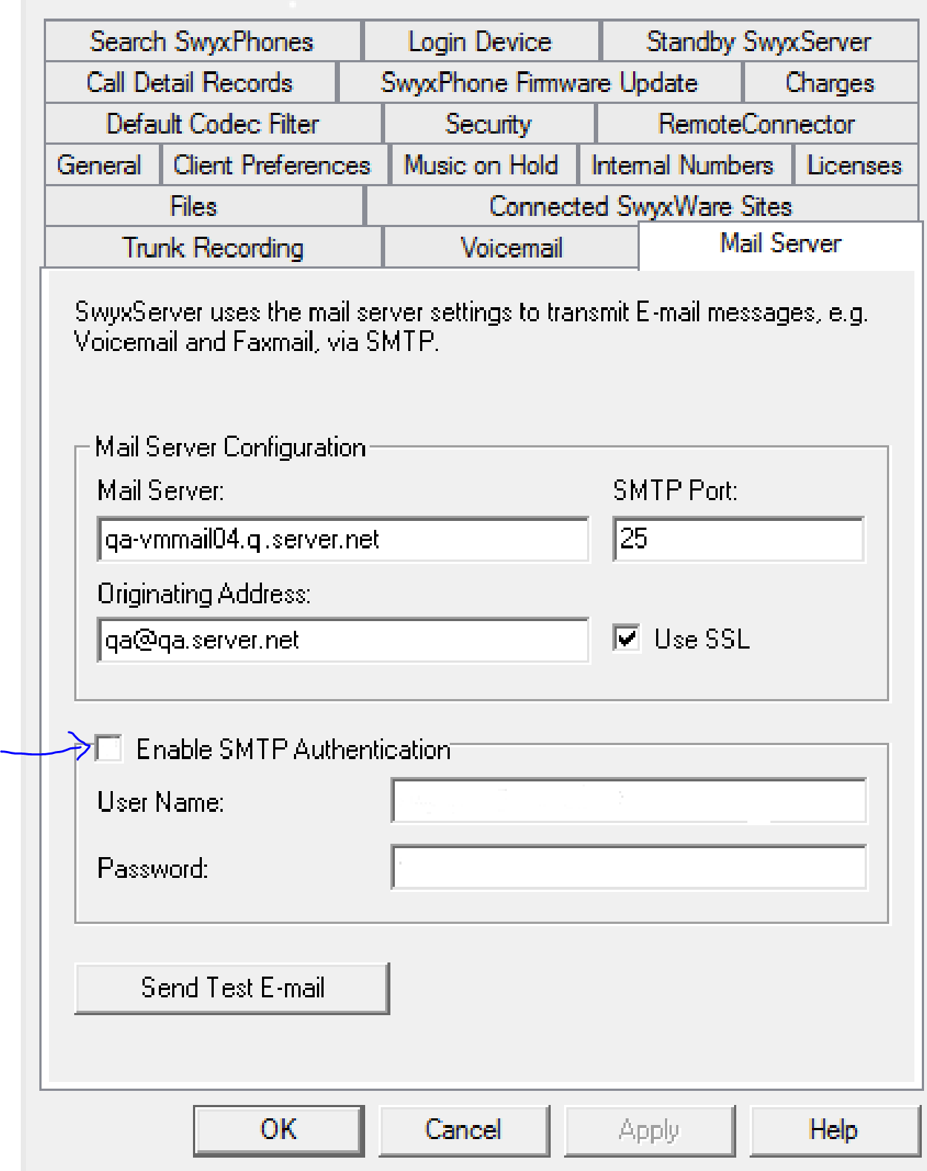Image resolution: width=927 pixels, height=1171 pixels.
Task: Open the Music on Hold tab
Action: click(x=481, y=165)
